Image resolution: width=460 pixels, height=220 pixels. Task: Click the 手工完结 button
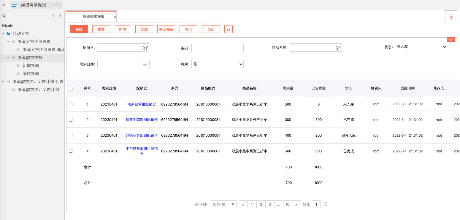pyautogui.click(x=166, y=29)
